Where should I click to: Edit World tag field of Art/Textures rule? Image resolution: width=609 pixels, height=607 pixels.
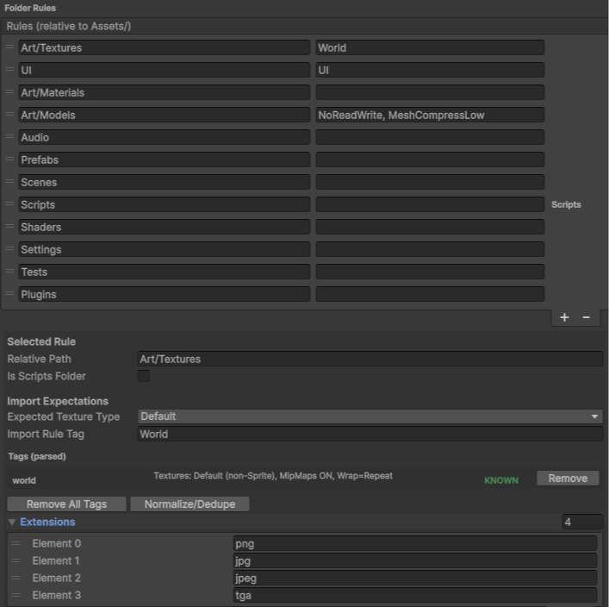(430, 47)
